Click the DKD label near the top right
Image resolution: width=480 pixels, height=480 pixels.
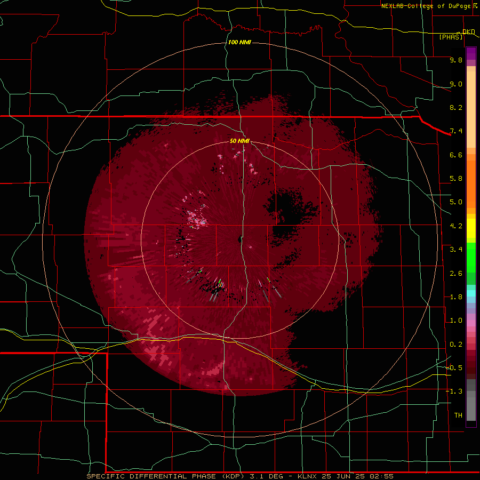coord(468,31)
